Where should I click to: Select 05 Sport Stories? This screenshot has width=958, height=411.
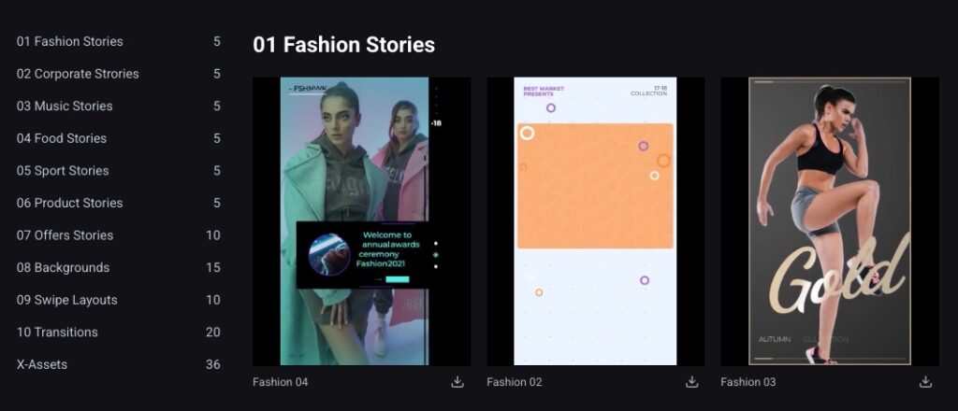[63, 171]
